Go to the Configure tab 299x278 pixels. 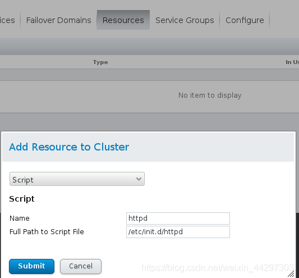tap(245, 20)
